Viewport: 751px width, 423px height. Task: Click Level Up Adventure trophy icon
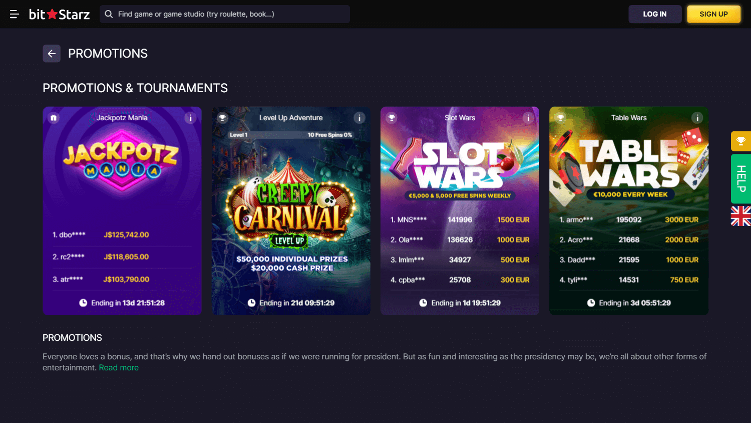pos(223,118)
